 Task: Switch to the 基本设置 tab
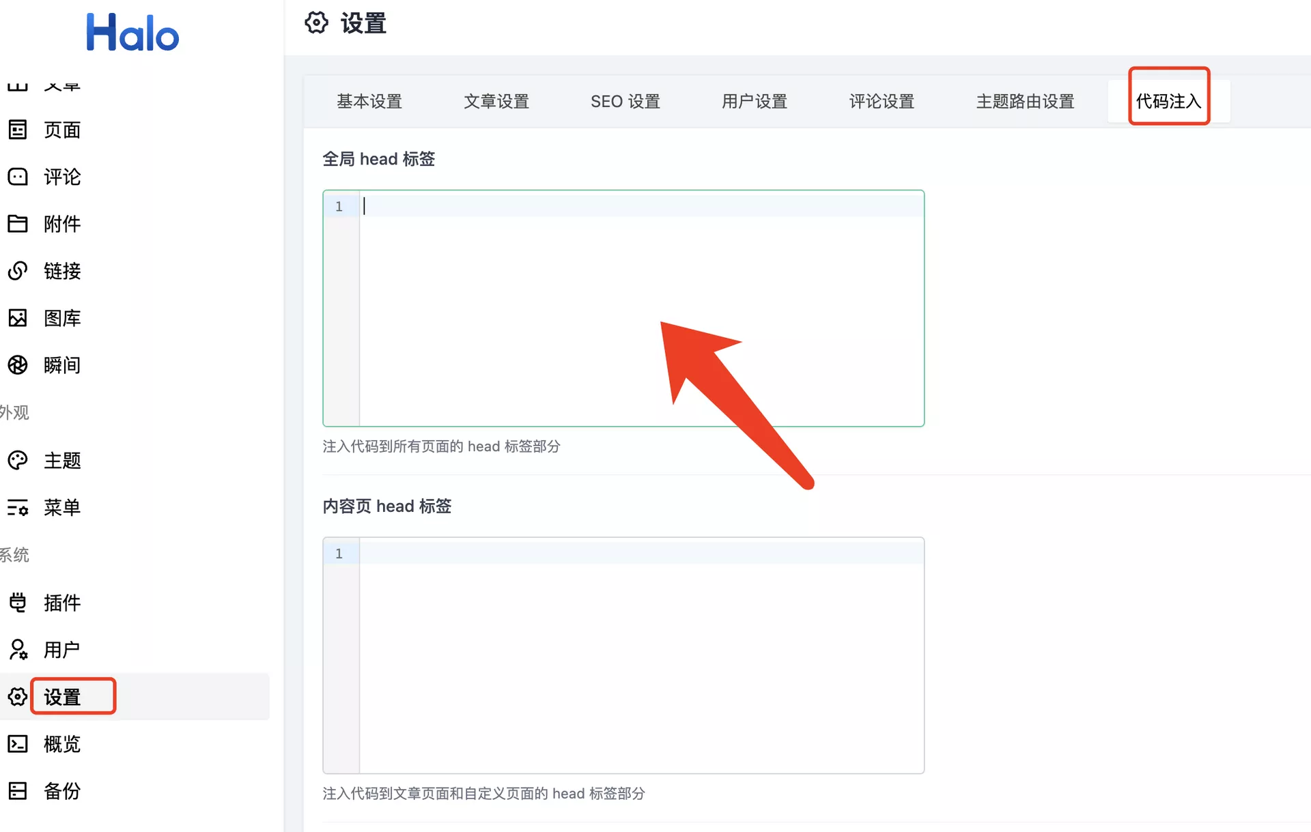tap(369, 102)
